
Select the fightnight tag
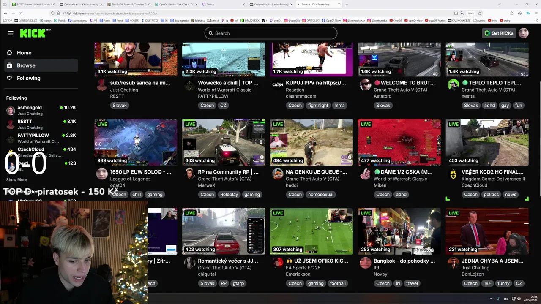point(318,106)
